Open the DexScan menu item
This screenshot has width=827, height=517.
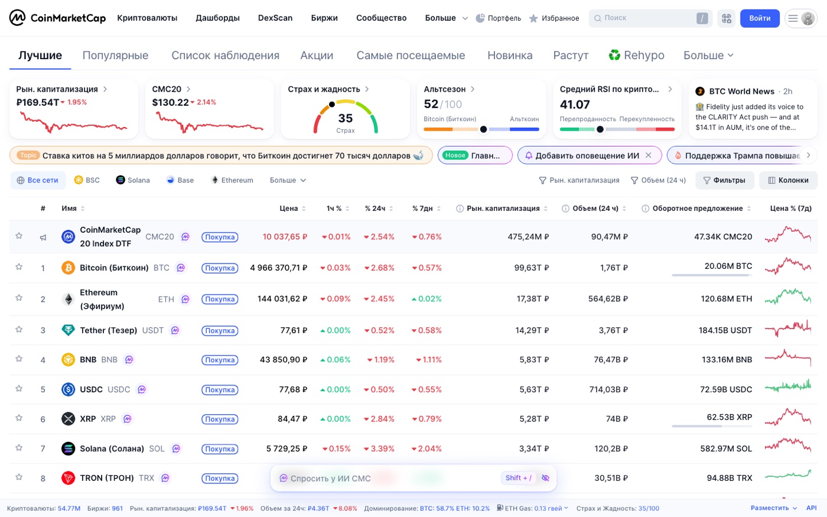click(275, 18)
